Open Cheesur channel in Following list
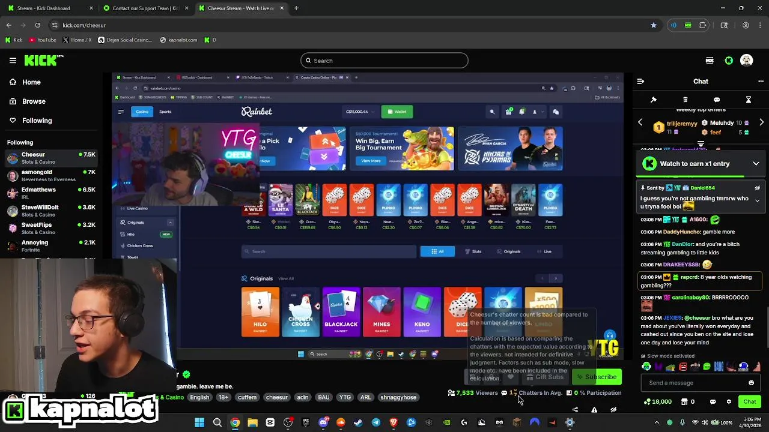Image resolution: width=769 pixels, height=432 pixels. [x=52, y=158]
